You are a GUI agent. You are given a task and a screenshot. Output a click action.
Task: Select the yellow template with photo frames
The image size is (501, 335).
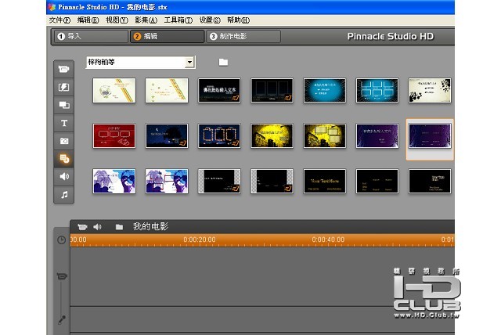tap(325, 135)
